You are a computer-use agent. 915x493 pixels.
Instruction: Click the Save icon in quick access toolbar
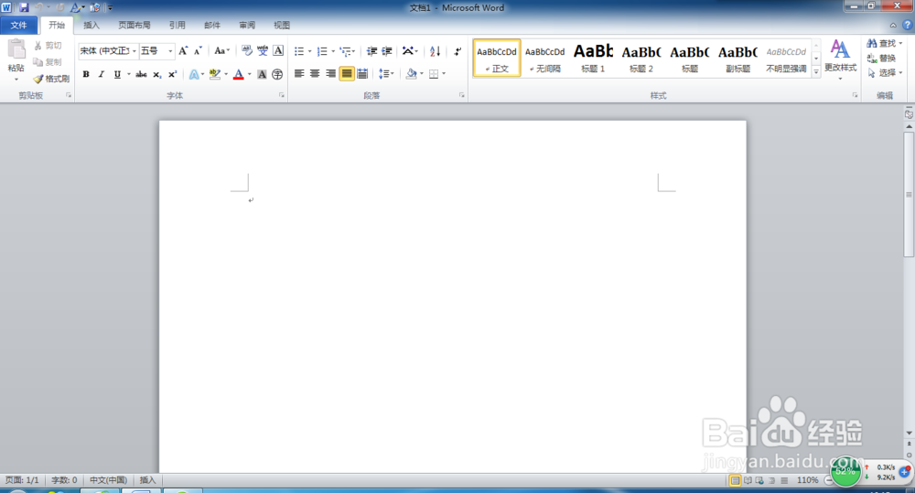tap(24, 7)
